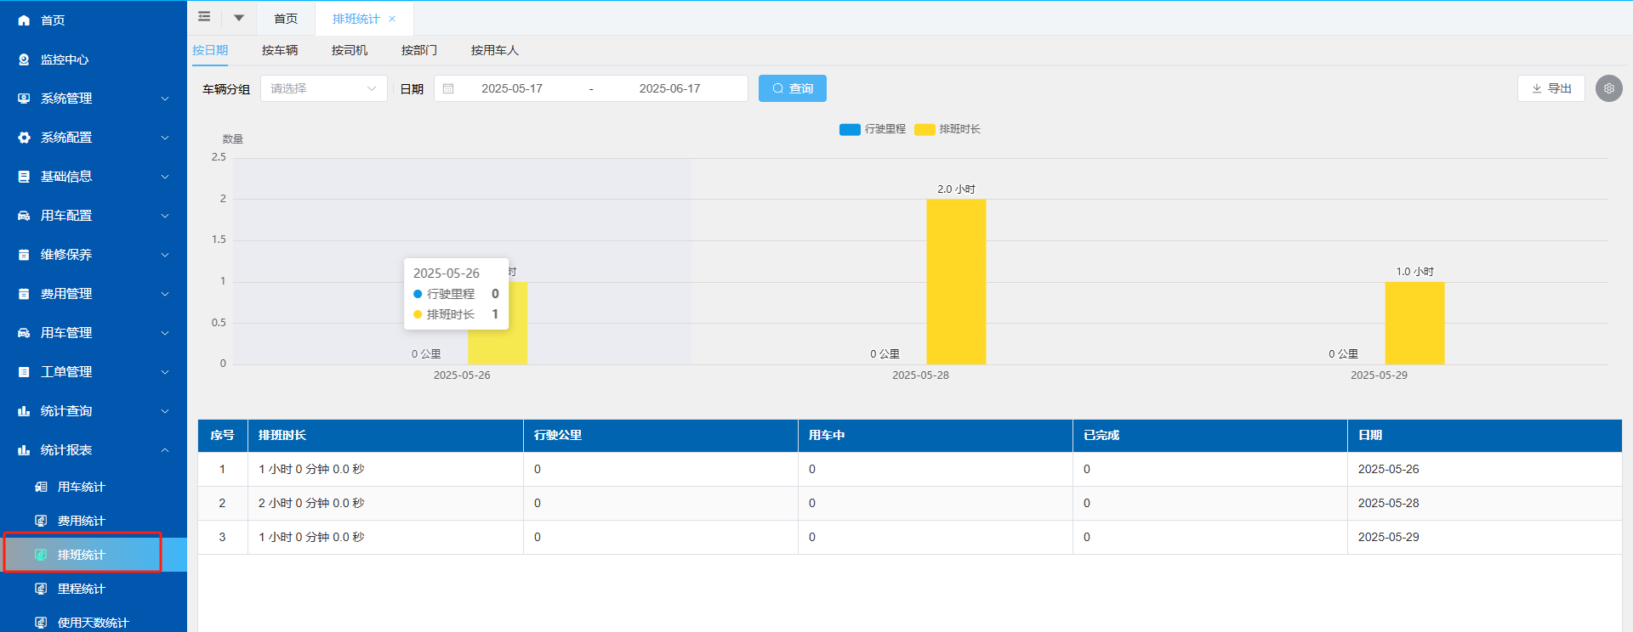This screenshot has width=1633, height=632.
Task: Open the 车辆分组 dropdown
Action: [x=323, y=88]
